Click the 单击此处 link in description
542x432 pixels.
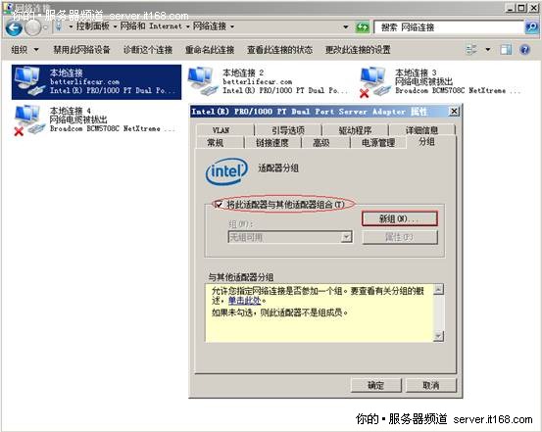tap(244, 301)
